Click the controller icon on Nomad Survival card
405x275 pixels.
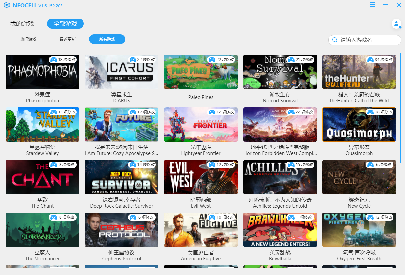click(x=291, y=60)
